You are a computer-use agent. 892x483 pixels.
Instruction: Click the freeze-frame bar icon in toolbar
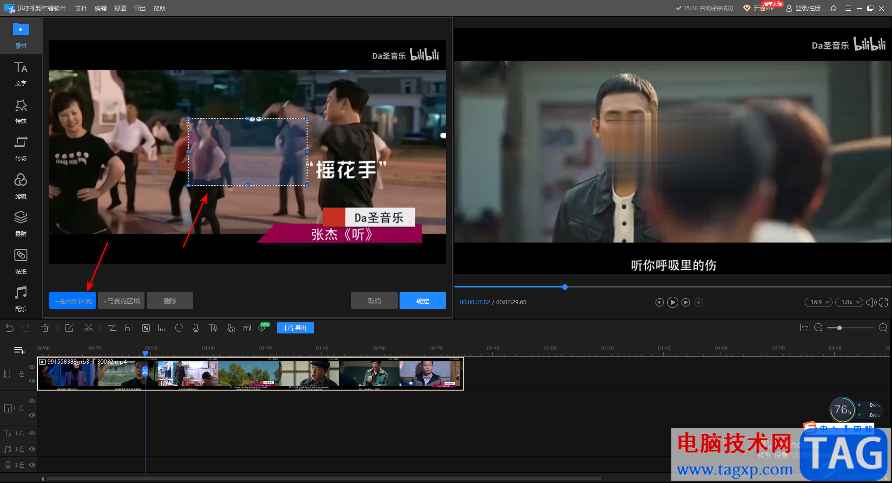click(162, 328)
